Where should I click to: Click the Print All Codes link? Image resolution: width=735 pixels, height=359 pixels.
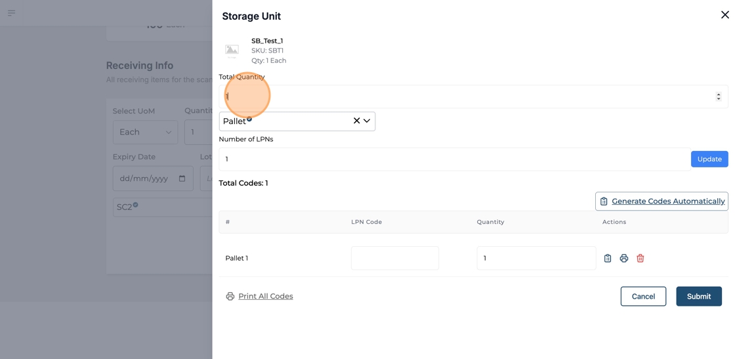265,297
